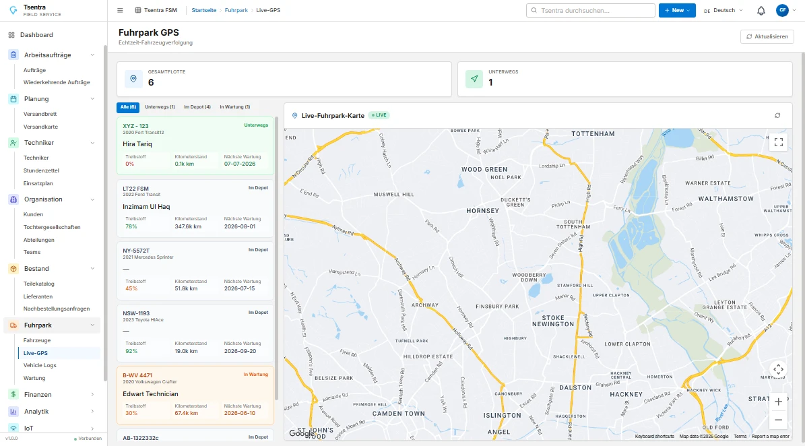
Task: Refresh the live map with reload icon
Action: pos(778,115)
